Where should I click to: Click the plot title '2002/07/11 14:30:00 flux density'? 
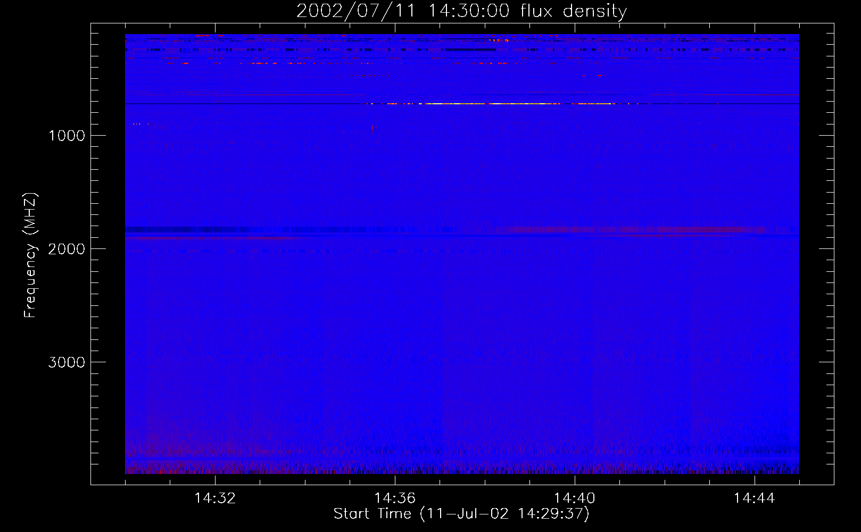(x=461, y=11)
